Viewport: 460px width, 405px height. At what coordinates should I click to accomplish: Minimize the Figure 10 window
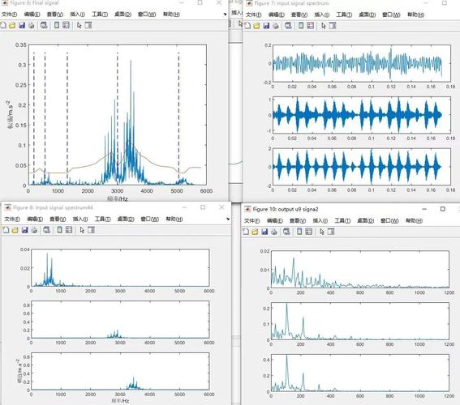point(424,209)
